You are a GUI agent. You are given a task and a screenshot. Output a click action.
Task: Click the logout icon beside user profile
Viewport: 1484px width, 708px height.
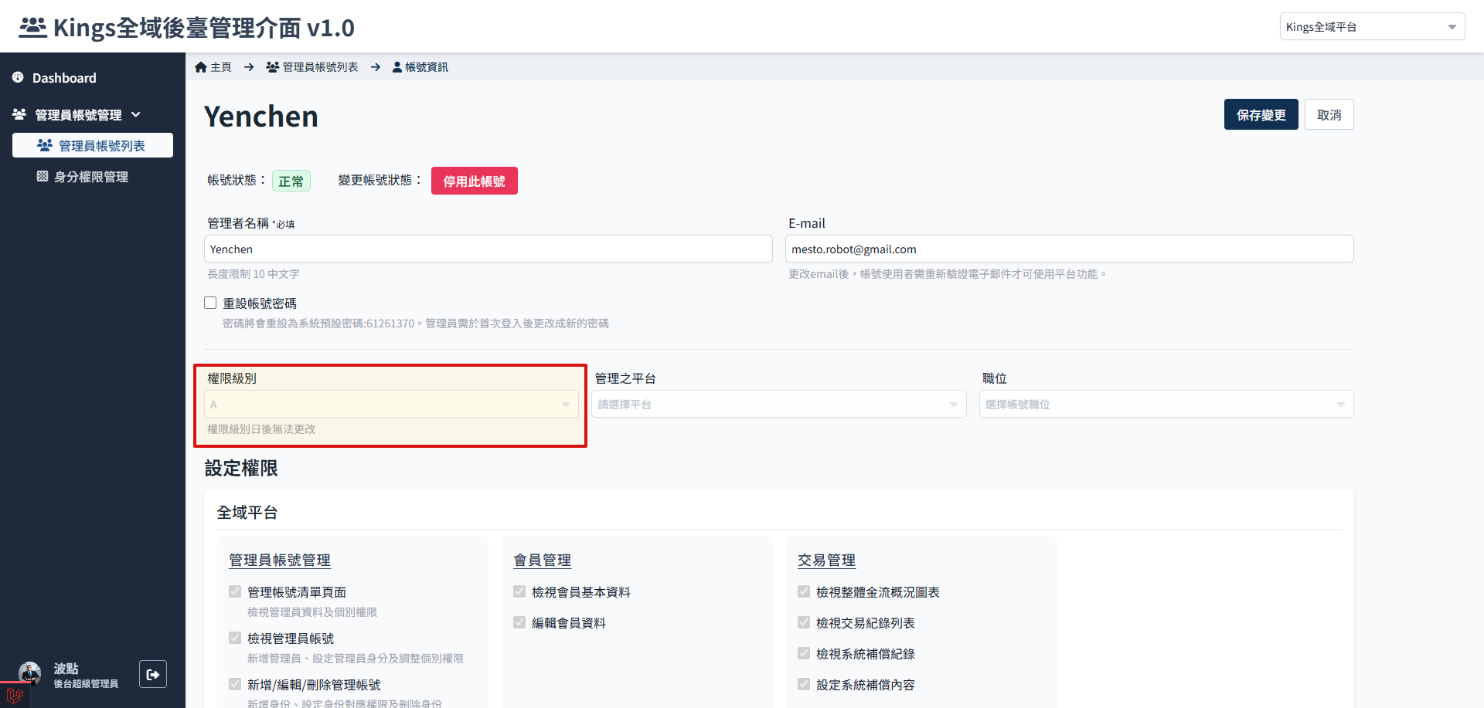(153, 674)
